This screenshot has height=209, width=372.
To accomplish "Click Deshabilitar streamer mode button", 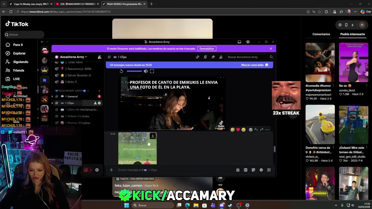I will tap(207, 48).
